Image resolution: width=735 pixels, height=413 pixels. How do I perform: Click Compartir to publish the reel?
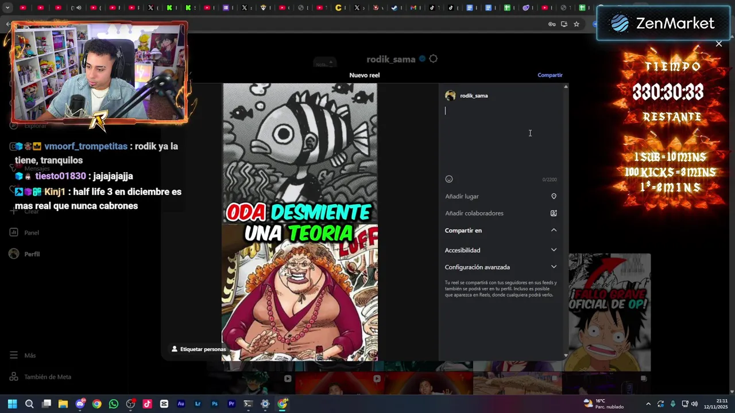pyautogui.click(x=550, y=75)
